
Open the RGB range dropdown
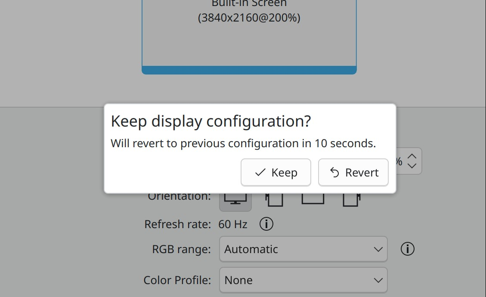pyautogui.click(x=303, y=249)
